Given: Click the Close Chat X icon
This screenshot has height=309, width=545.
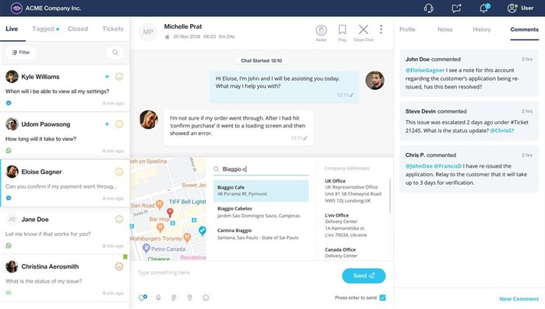Looking at the screenshot, I should point(364,30).
